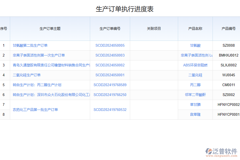Open the 邻苯二甲酸酐 product link

click(195, 95)
